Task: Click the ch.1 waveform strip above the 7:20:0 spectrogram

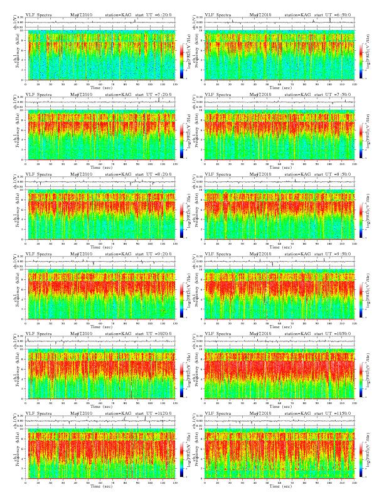Action: tap(100, 102)
